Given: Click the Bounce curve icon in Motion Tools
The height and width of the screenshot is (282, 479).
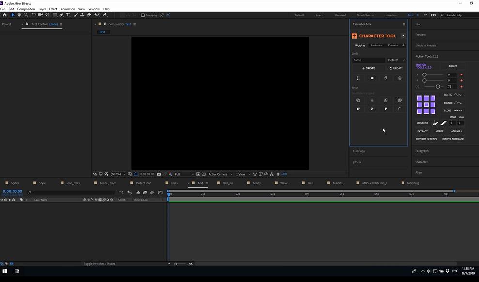Looking at the screenshot, I should coord(458,103).
